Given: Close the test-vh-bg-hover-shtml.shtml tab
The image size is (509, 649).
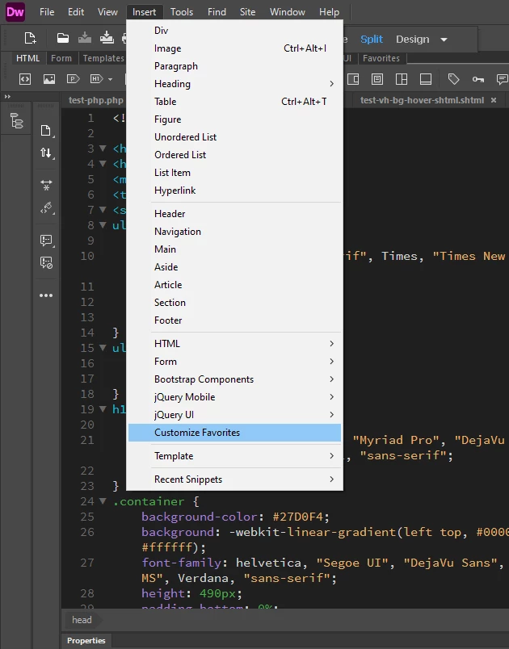Looking at the screenshot, I should (x=494, y=100).
